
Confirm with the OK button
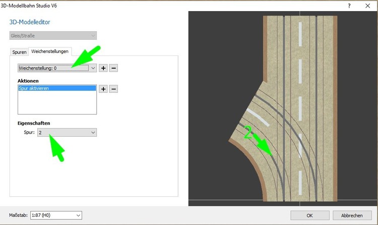pyautogui.click(x=310, y=215)
